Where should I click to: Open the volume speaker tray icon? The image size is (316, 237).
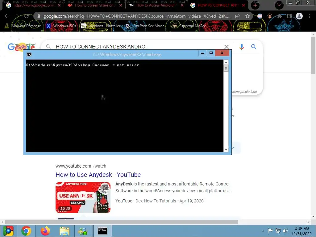coord(285,231)
